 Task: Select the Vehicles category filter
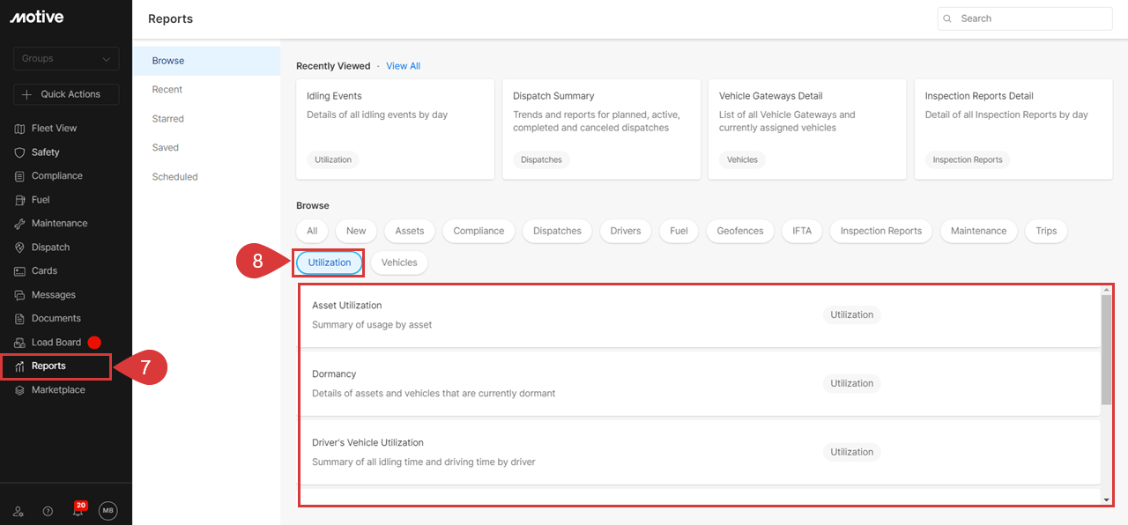(x=399, y=262)
